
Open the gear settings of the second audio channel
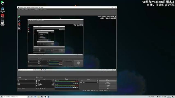pos(78,87)
